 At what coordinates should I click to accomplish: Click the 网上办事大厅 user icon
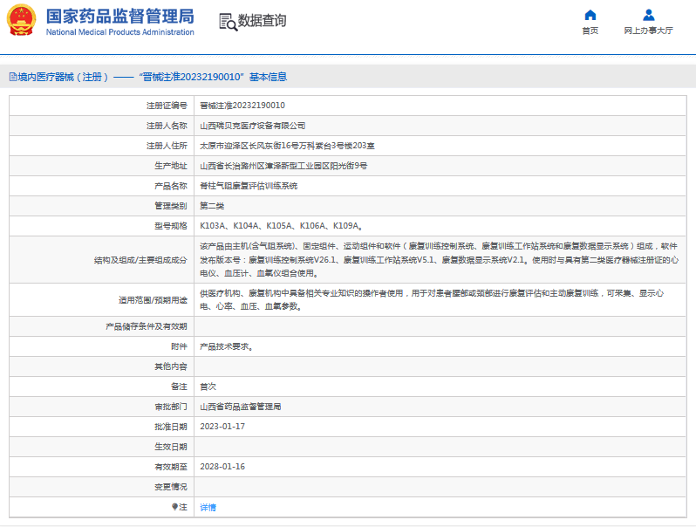[649, 15]
